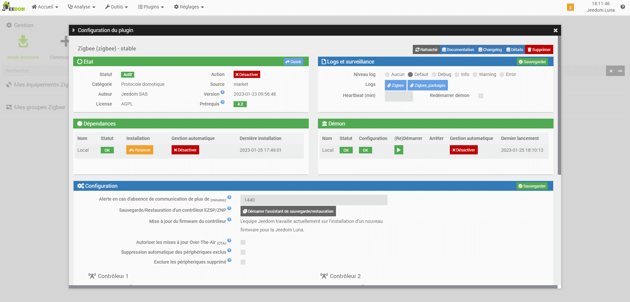
Task: Open the Analyse dropdown menu
Action: pos(81,7)
